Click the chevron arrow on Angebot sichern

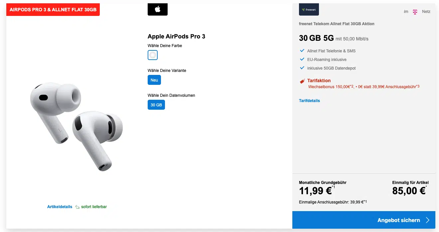(x=428, y=220)
